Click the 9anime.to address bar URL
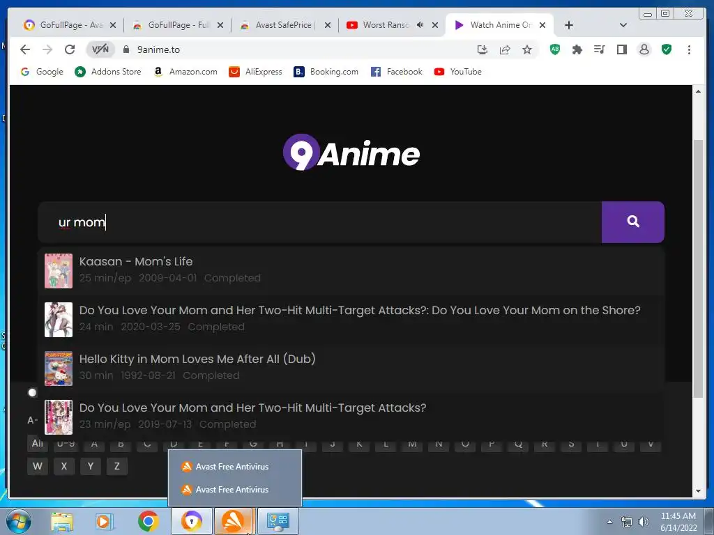The image size is (714, 535). point(158,49)
